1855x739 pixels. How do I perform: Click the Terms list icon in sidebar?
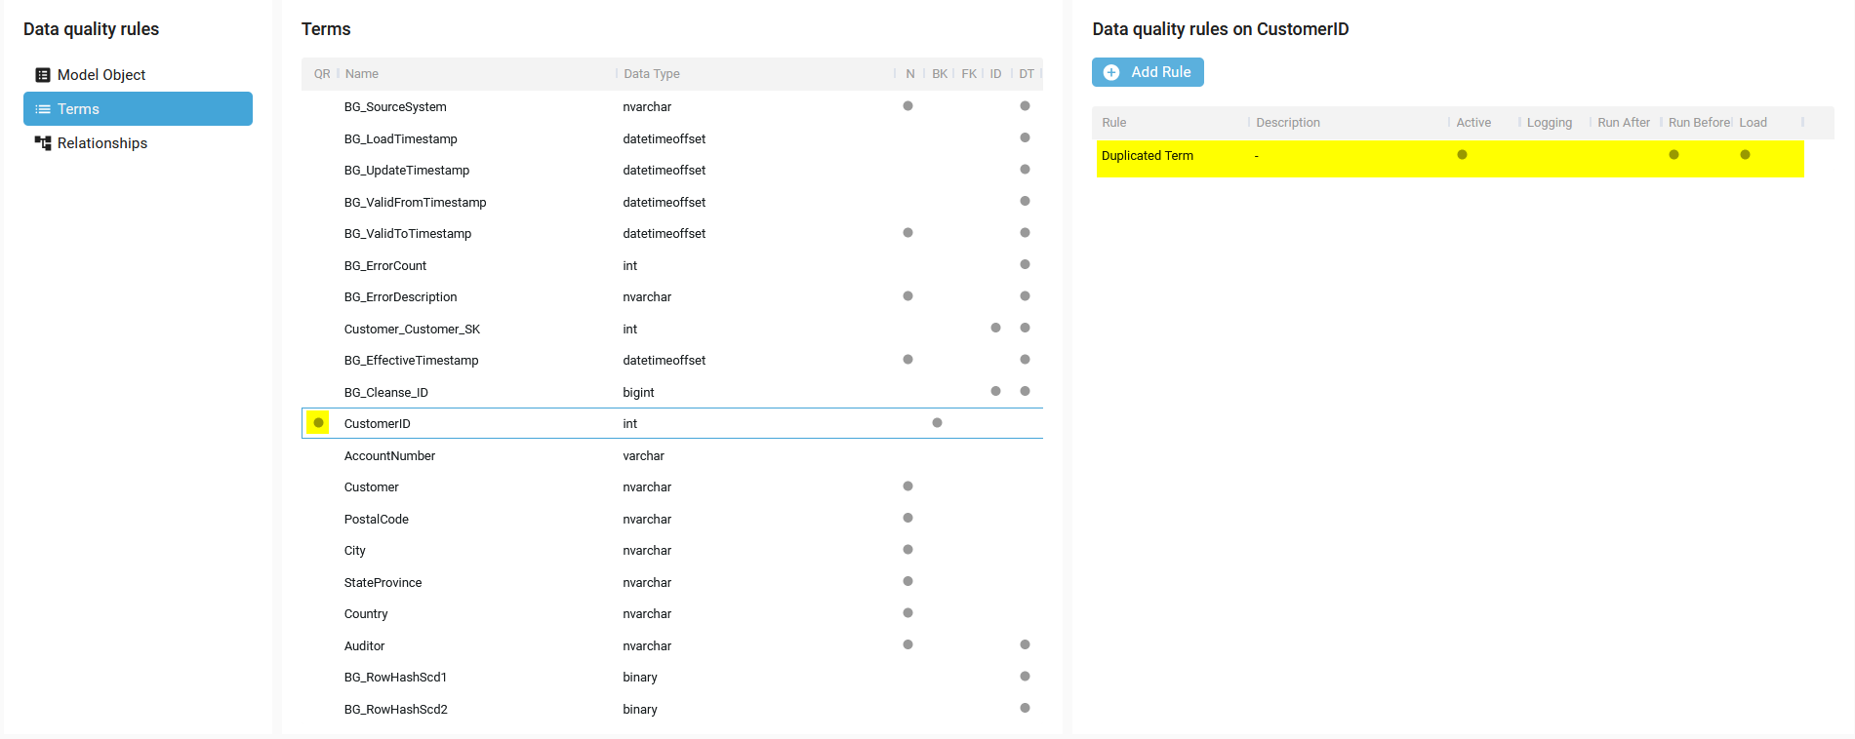pos(43,109)
